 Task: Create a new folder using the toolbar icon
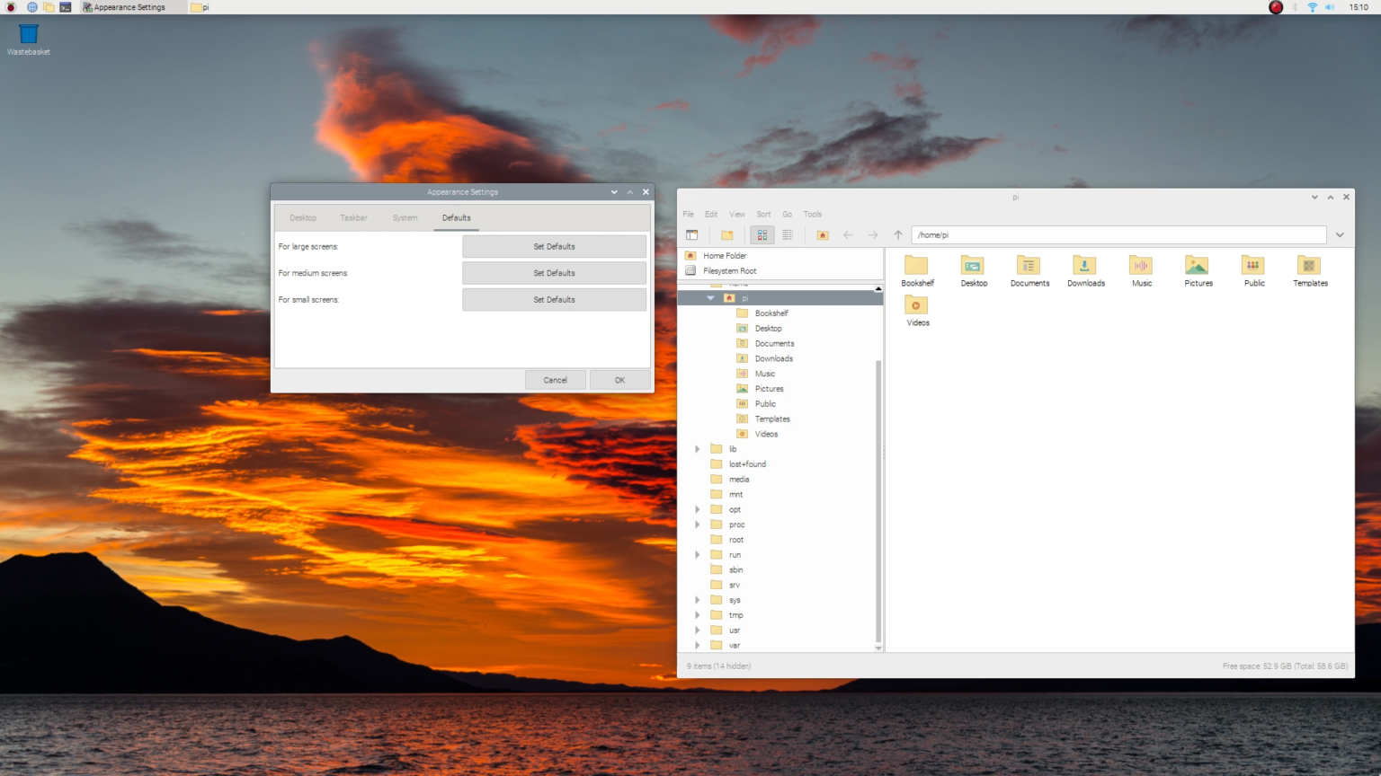(728, 234)
